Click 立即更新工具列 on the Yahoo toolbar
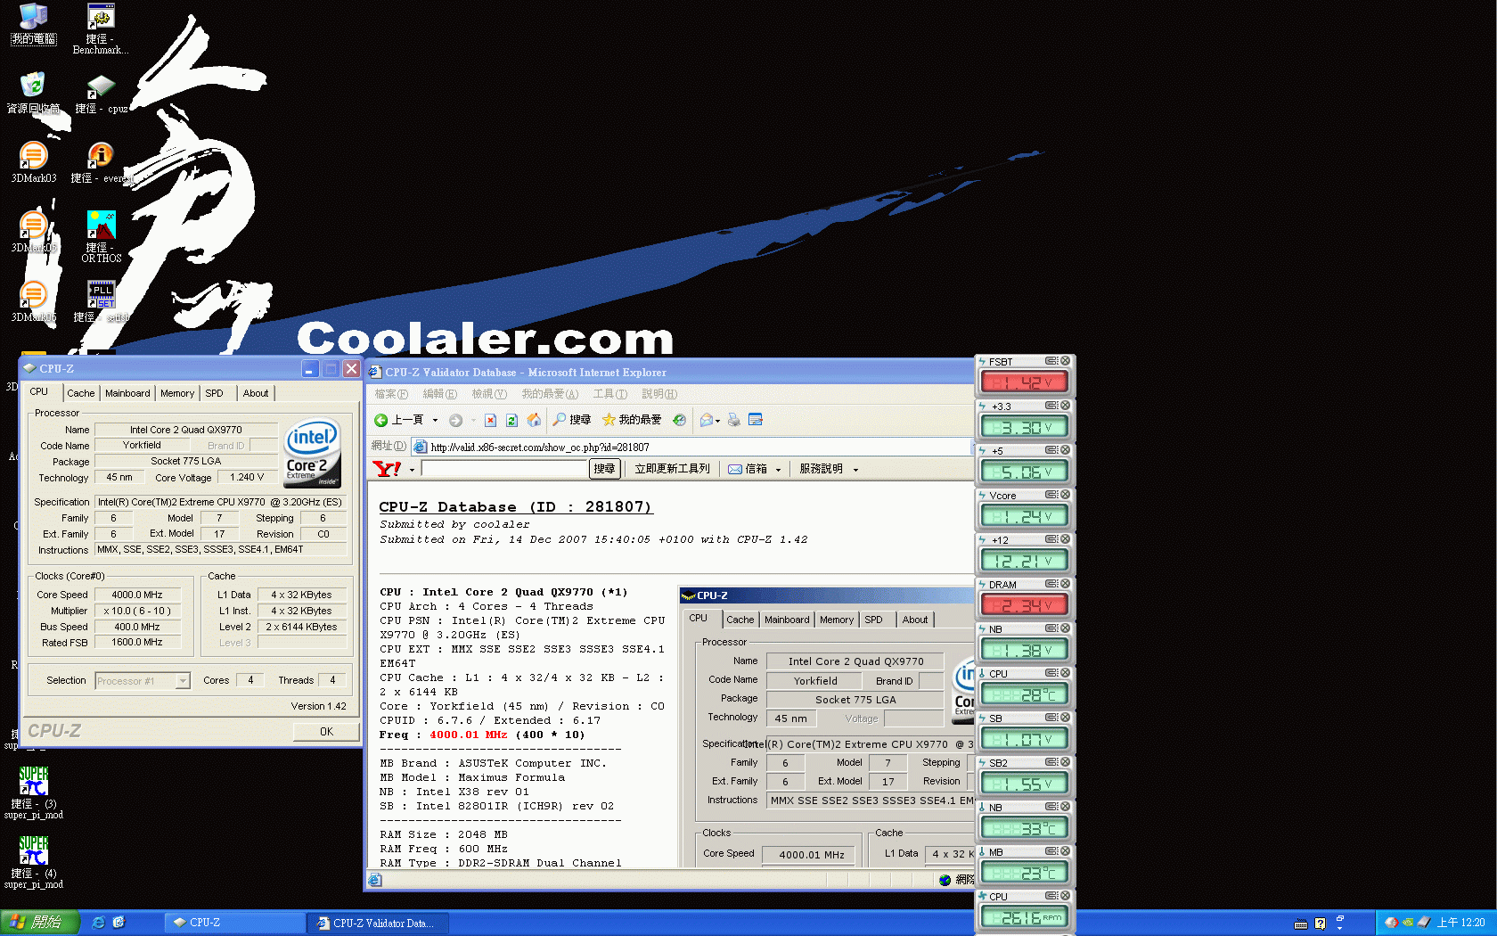1497x936 pixels. [672, 469]
